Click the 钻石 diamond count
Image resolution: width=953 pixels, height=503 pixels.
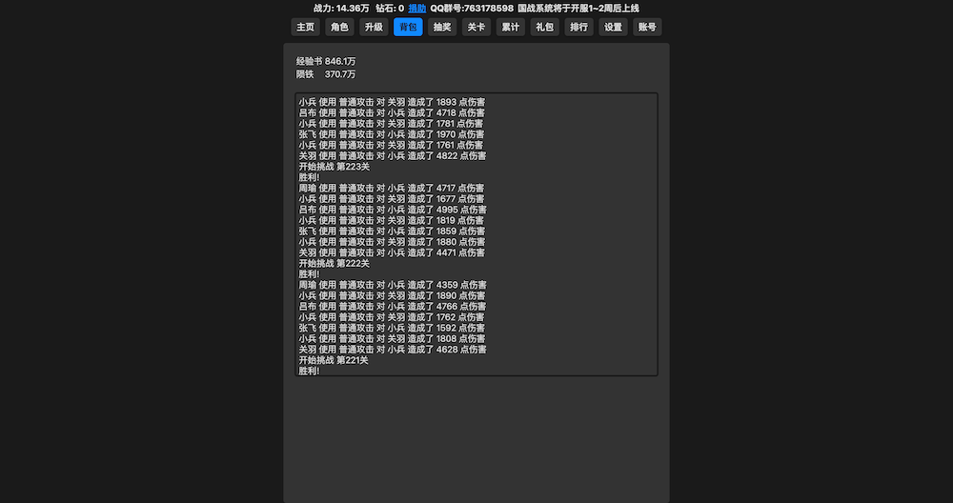[390, 8]
